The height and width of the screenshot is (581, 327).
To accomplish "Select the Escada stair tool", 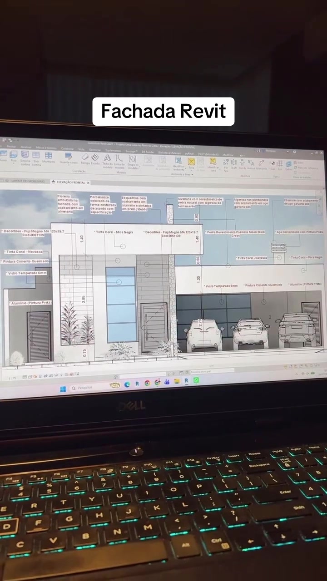I will pos(95,159).
